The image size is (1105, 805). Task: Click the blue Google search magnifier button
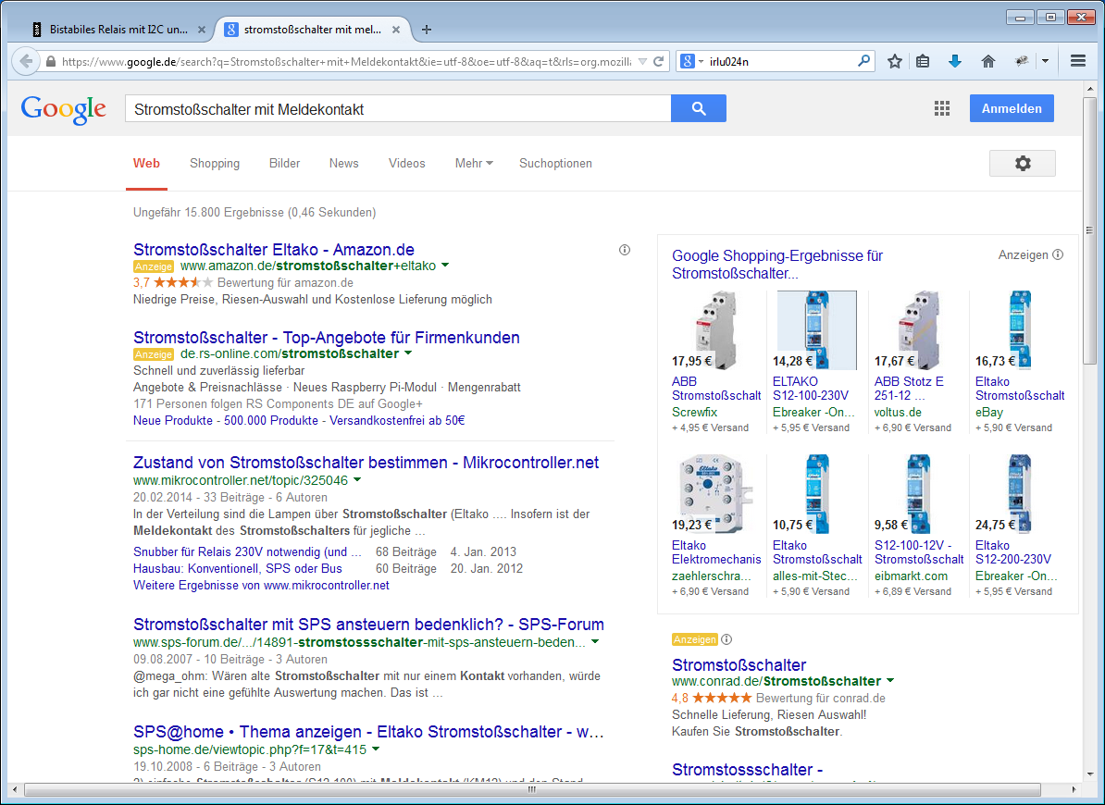pyautogui.click(x=699, y=108)
